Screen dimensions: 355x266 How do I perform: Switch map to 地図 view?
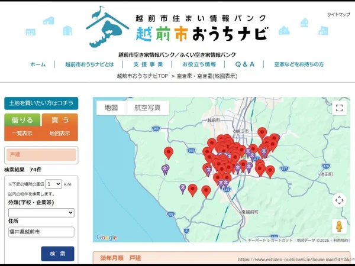[111, 108]
